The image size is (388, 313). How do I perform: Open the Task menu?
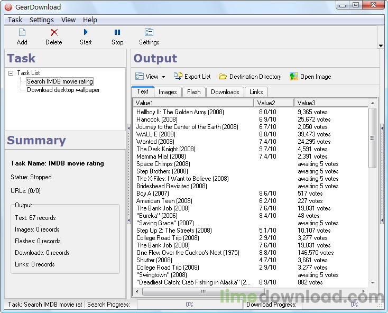(15, 20)
